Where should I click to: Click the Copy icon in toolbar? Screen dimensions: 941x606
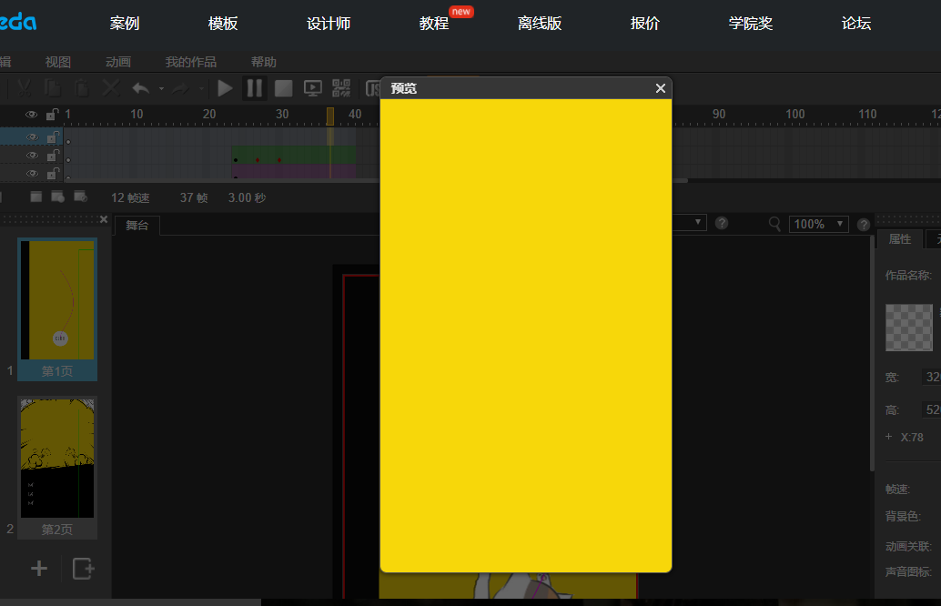point(53,88)
